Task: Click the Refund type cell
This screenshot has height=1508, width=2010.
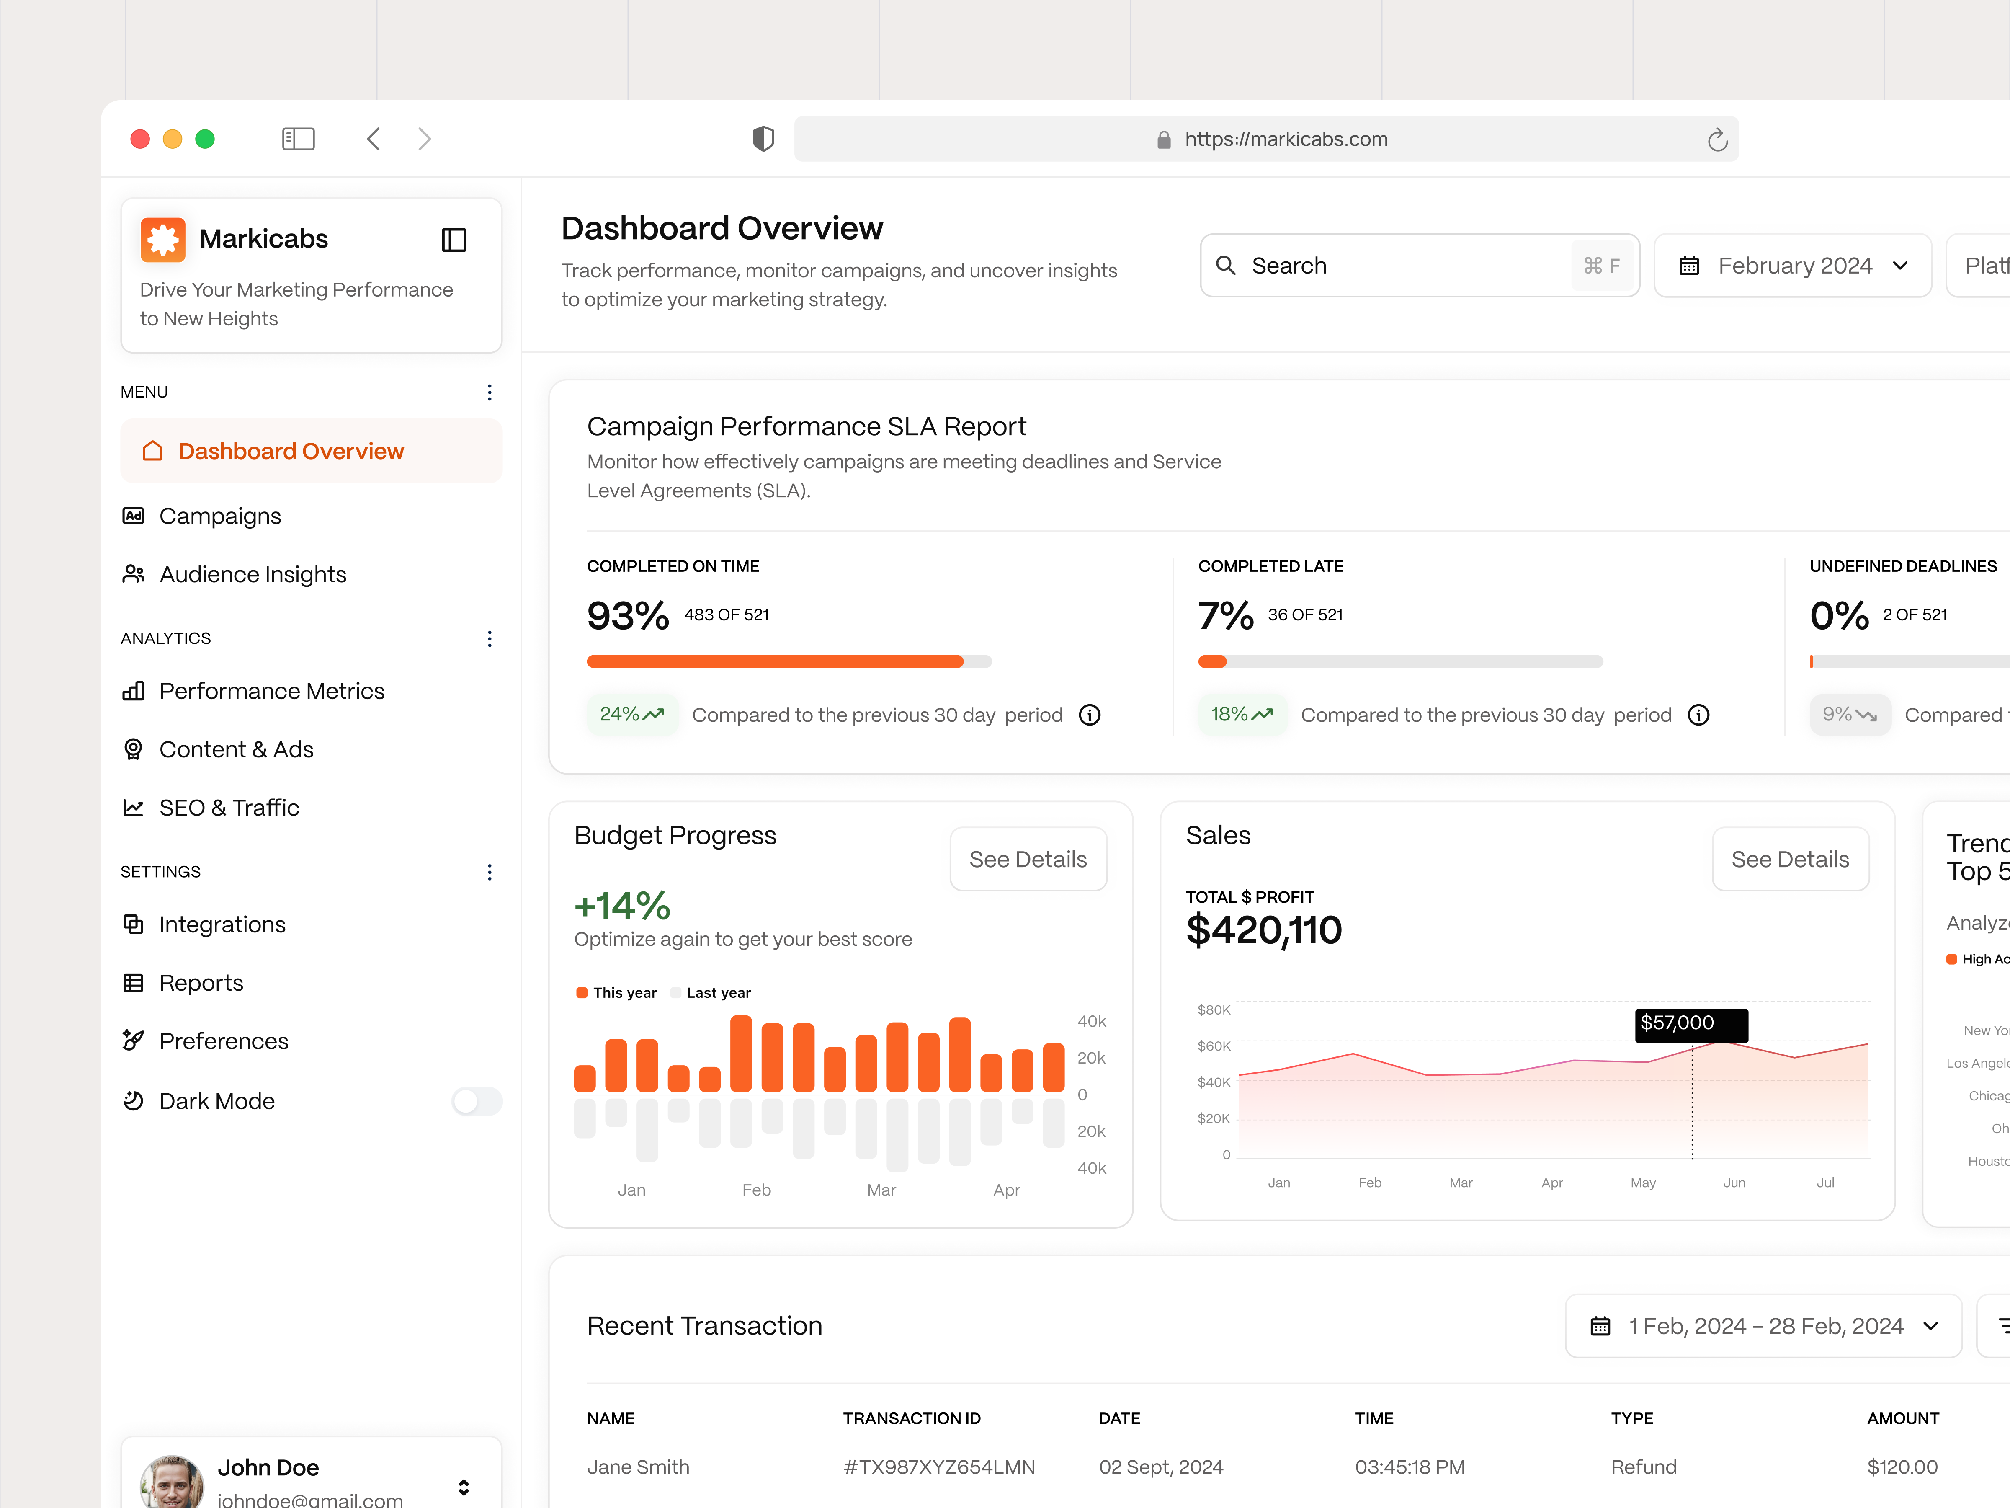Action: pos(1643,1467)
